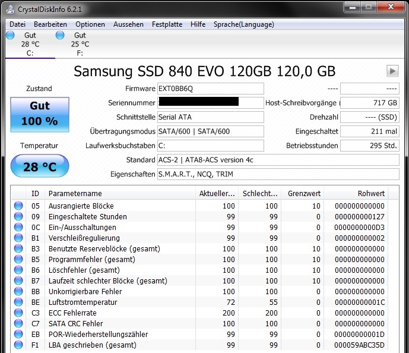Click the Aktueller... column header

tap(217, 194)
